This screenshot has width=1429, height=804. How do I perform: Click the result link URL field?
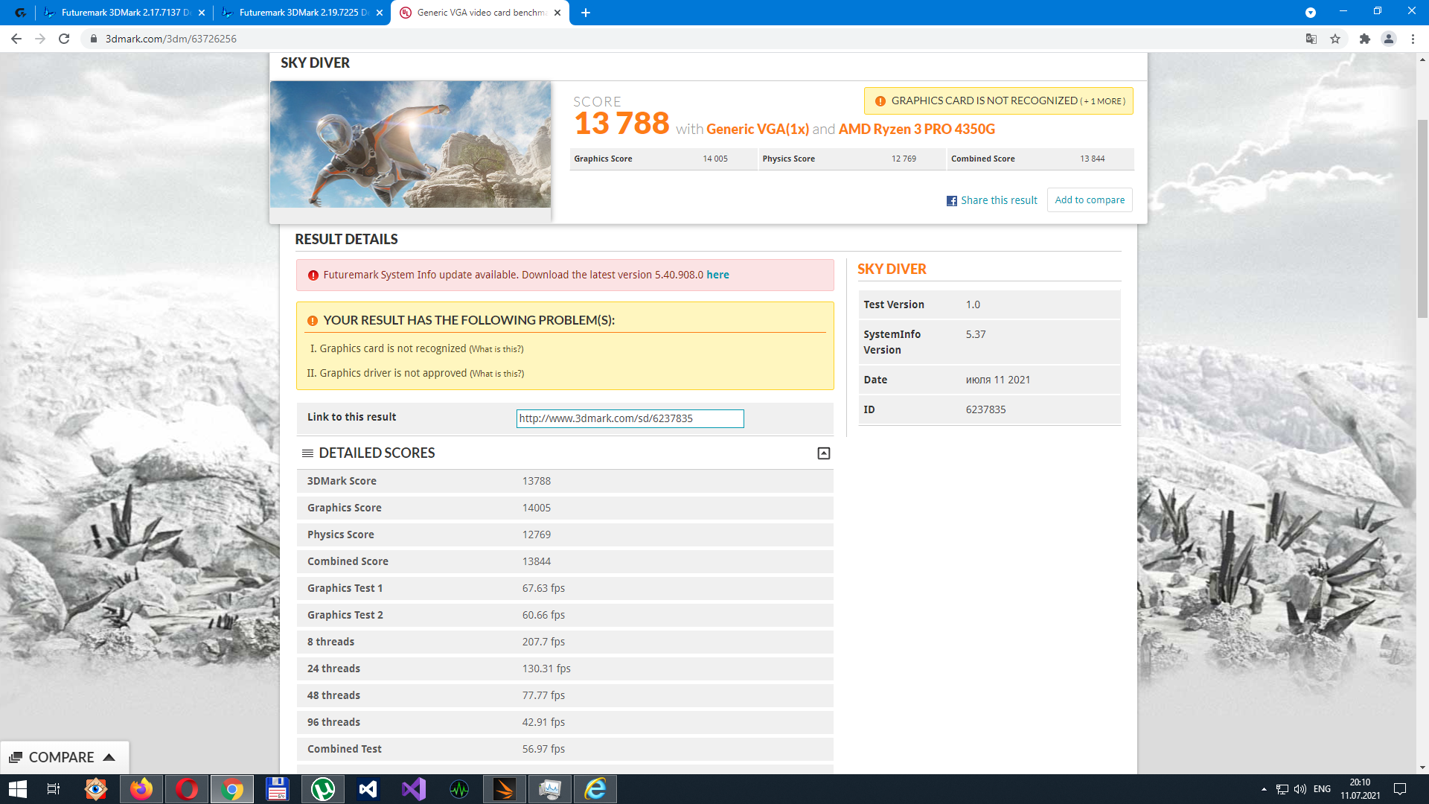pos(630,418)
